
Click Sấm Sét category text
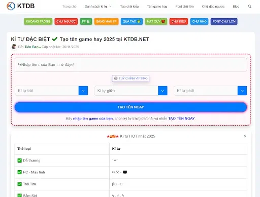coord(30,195)
